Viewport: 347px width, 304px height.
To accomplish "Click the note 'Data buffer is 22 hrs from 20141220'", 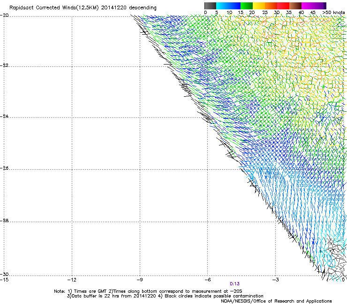I will click(113, 296).
